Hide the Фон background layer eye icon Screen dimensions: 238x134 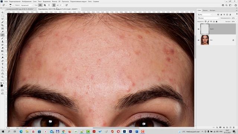(199, 40)
